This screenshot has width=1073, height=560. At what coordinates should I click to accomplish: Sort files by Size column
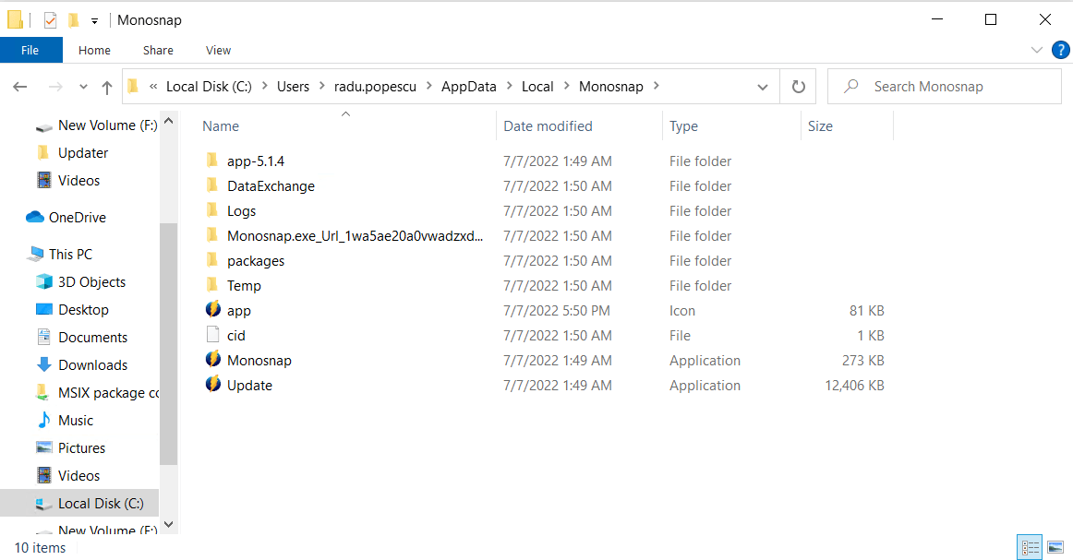[820, 125]
